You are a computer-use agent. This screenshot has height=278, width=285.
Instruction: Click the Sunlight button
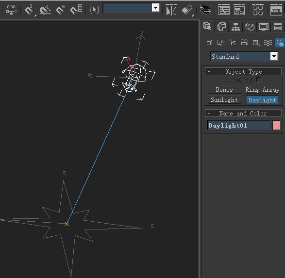click(224, 99)
